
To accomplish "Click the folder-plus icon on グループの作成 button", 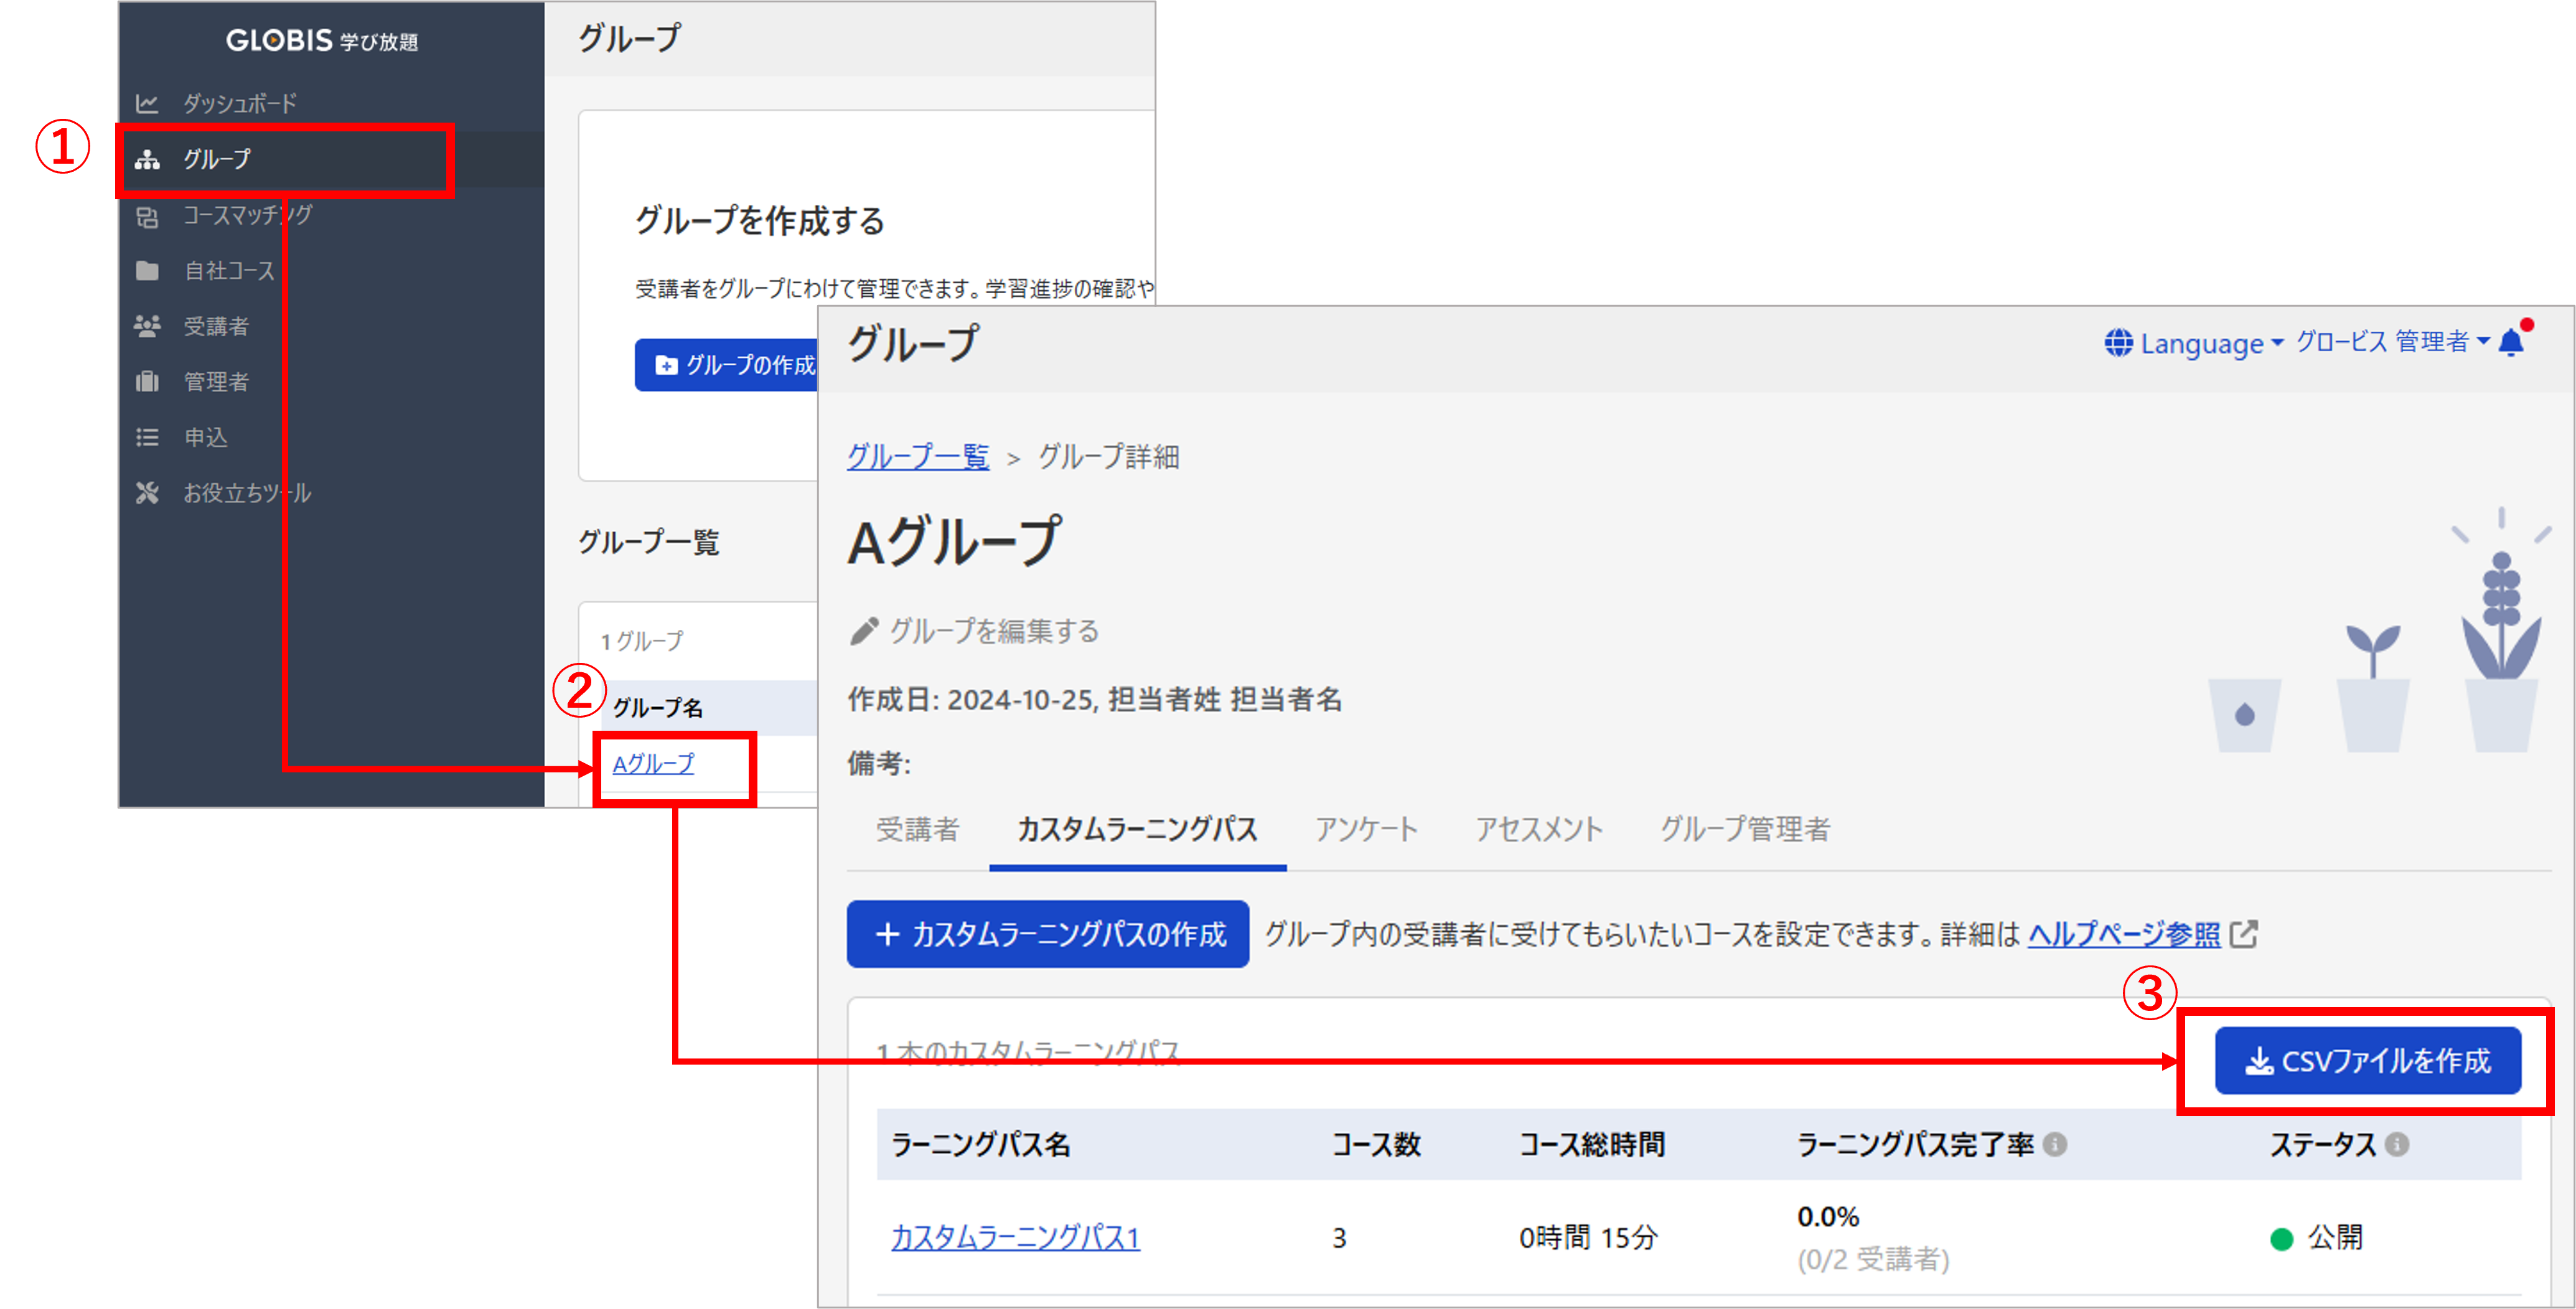I will [666, 365].
